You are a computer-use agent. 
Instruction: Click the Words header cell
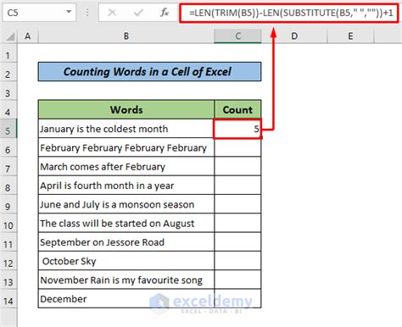(126, 109)
